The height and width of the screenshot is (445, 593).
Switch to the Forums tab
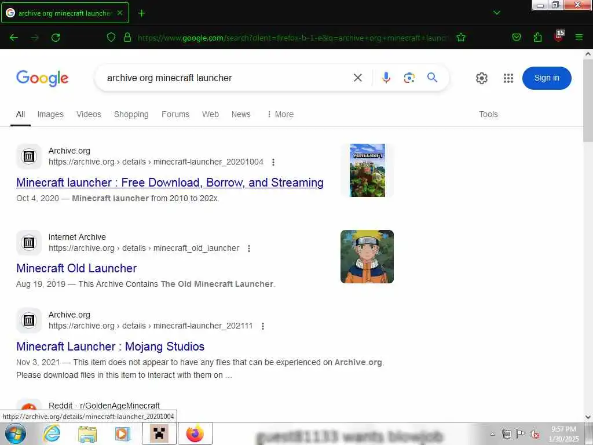click(175, 114)
